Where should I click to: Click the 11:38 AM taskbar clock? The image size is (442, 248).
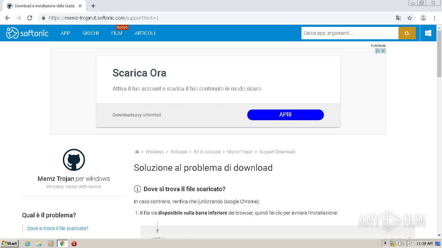424,244
